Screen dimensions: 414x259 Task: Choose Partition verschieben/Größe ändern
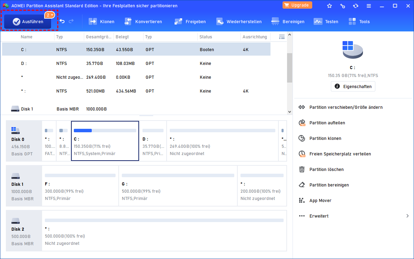coord(346,107)
